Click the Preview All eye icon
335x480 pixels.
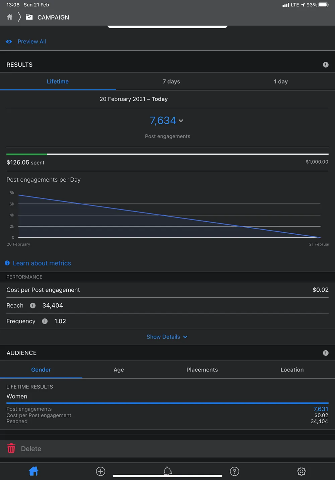click(9, 42)
